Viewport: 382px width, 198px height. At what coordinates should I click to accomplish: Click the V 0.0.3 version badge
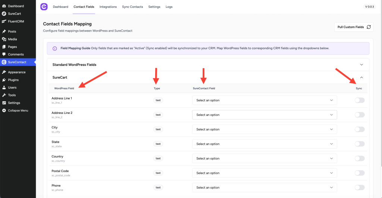(x=369, y=7)
